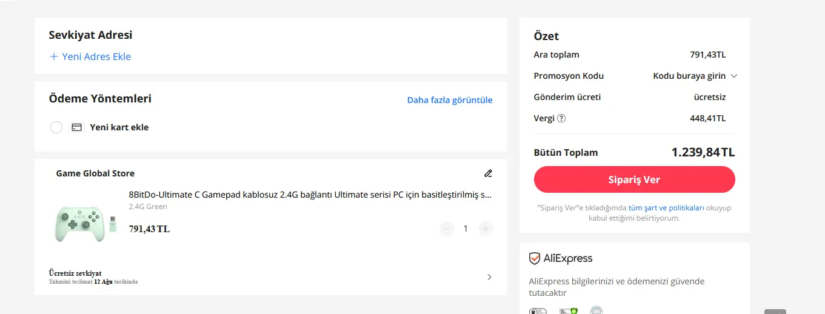Screen dimensions: 825x314
Task: Click the Game Global Store name
Action: pyautogui.click(x=95, y=173)
